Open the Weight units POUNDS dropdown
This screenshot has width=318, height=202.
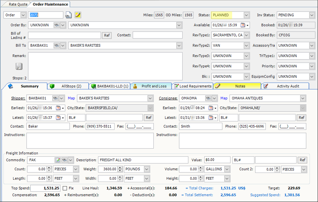point(146,169)
